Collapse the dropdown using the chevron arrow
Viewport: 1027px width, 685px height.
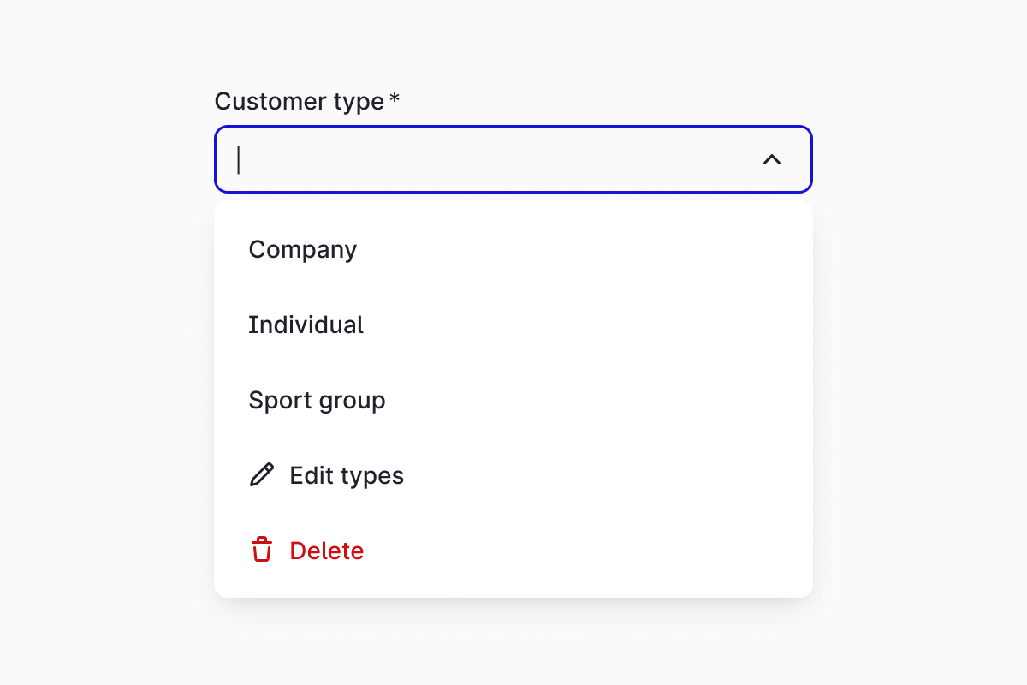coord(772,159)
